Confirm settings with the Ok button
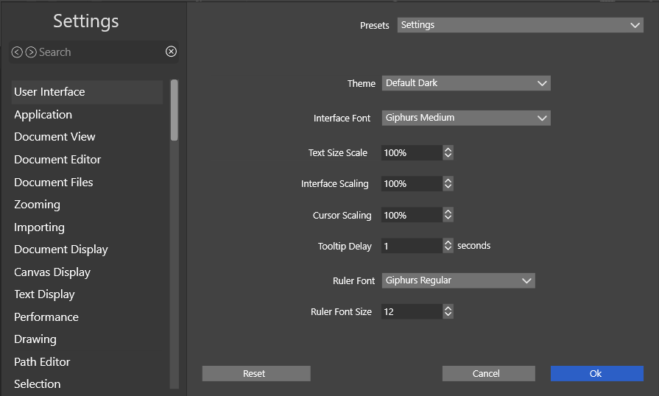 coord(596,374)
